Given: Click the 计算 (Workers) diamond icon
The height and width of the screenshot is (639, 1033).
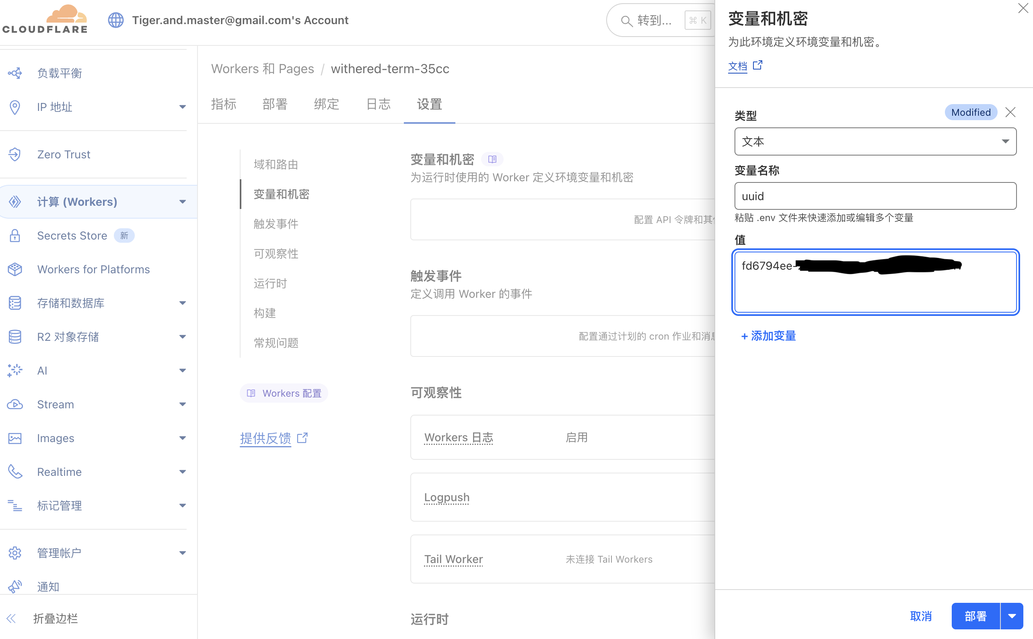Looking at the screenshot, I should tap(15, 202).
